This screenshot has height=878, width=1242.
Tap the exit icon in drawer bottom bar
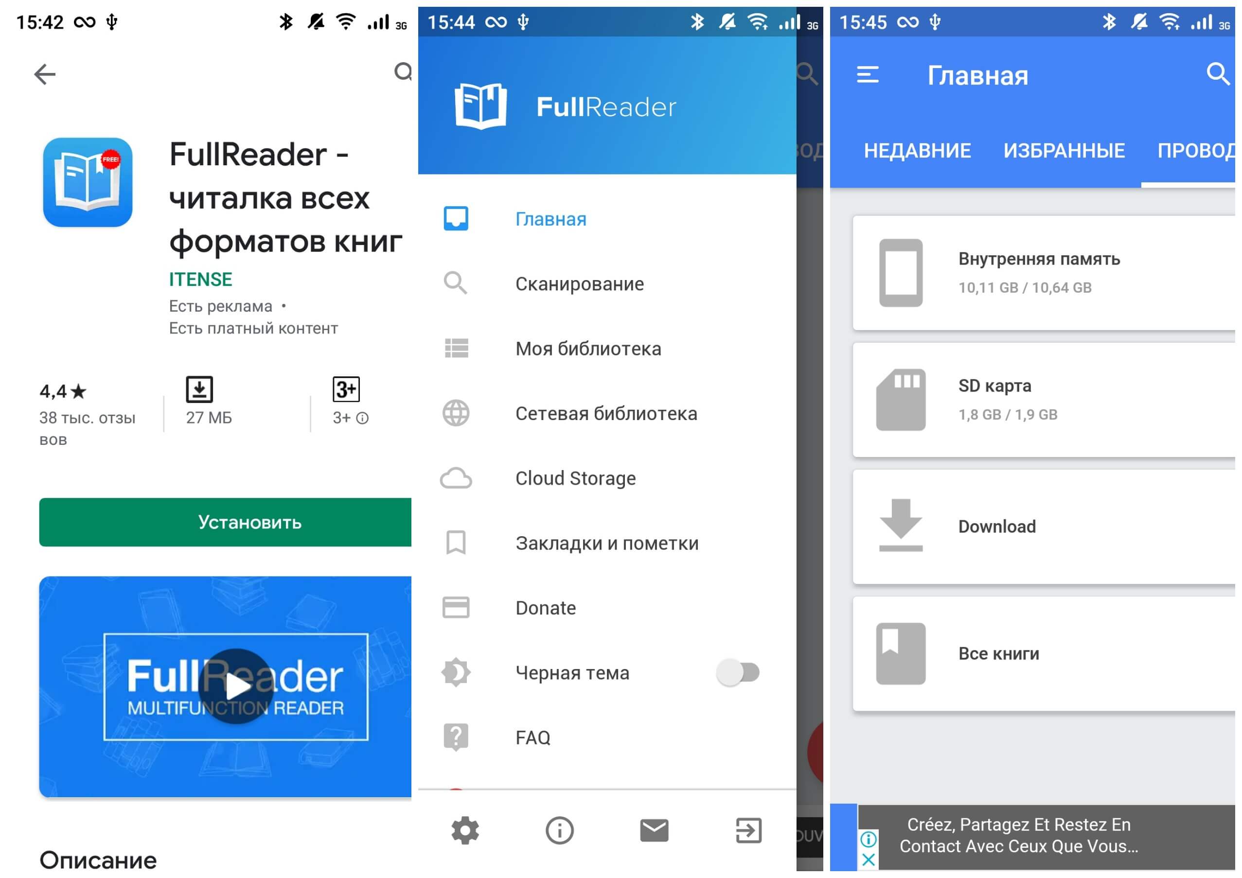tap(749, 830)
